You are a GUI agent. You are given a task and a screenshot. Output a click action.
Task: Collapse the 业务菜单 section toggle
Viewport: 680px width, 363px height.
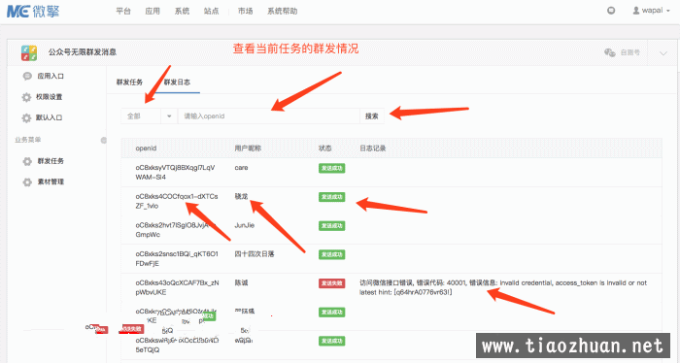(104, 140)
